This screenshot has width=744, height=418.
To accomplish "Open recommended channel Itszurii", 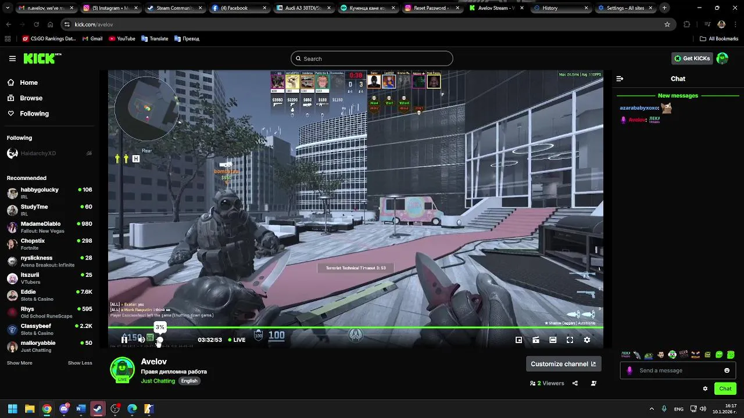I will (49, 278).
